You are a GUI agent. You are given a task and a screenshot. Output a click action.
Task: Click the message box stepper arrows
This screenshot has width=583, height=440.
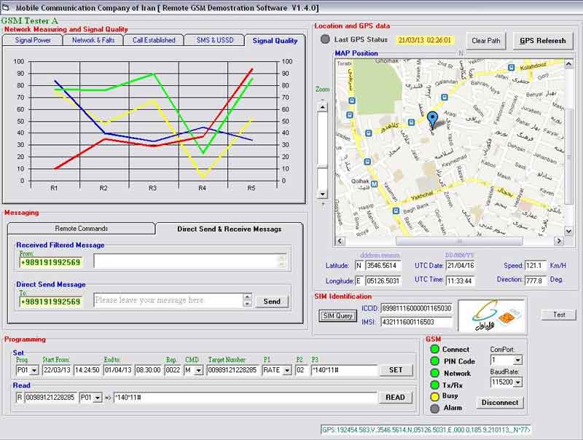click(247, 300)
